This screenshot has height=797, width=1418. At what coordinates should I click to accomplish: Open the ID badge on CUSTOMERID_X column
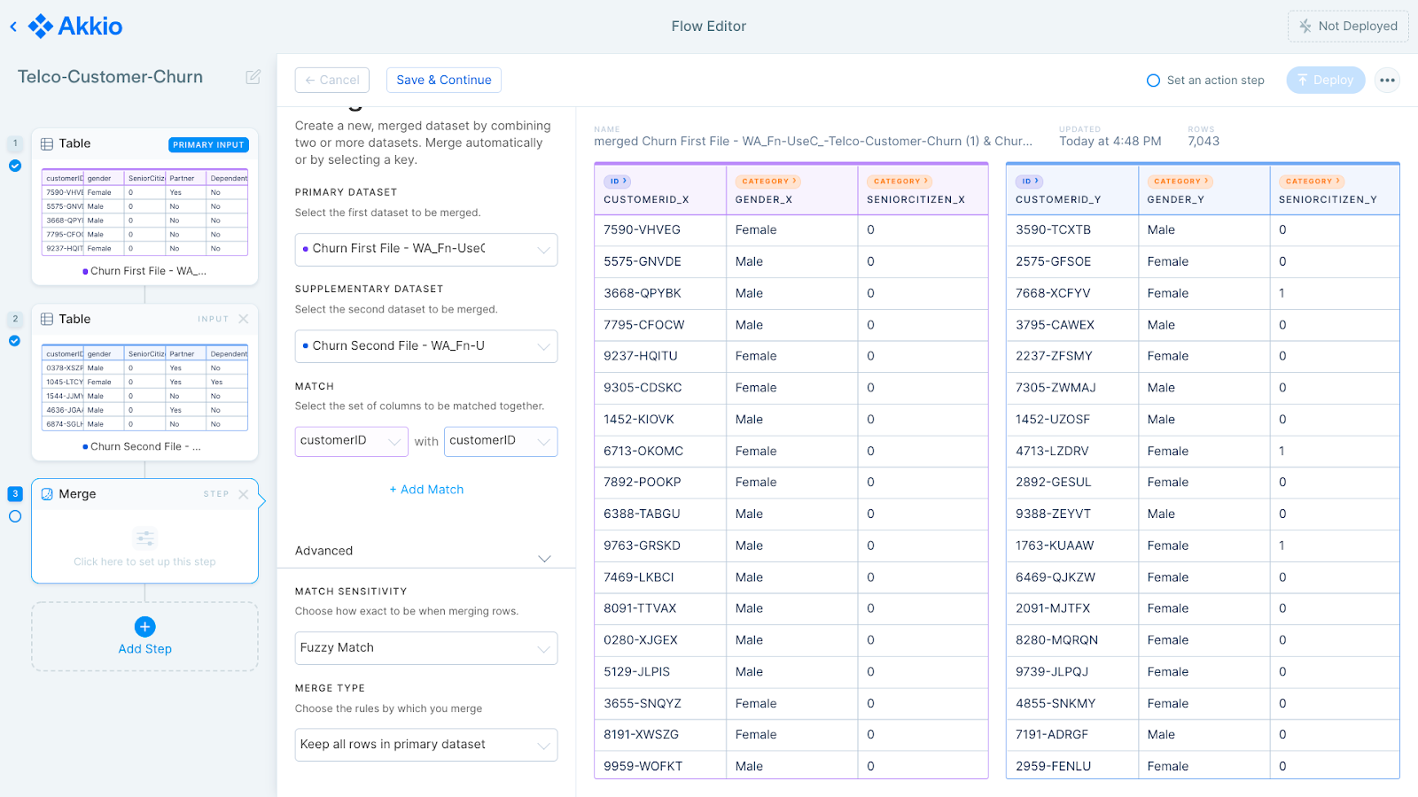click(x=618, y=181)
